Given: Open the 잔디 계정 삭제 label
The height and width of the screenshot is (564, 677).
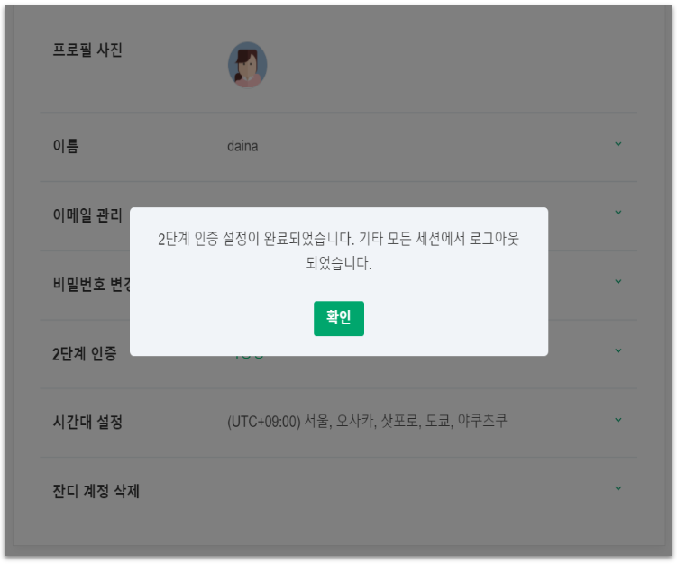Looking at the screenshot, I should pyautogui.click(x=96, y=491).
